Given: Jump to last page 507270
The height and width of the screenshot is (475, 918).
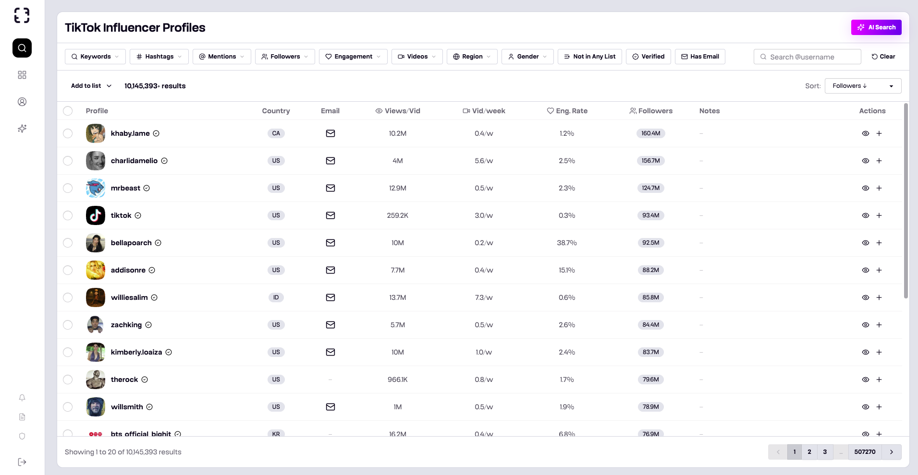Looking at the screenshot, I should click(x=864, y=452).
